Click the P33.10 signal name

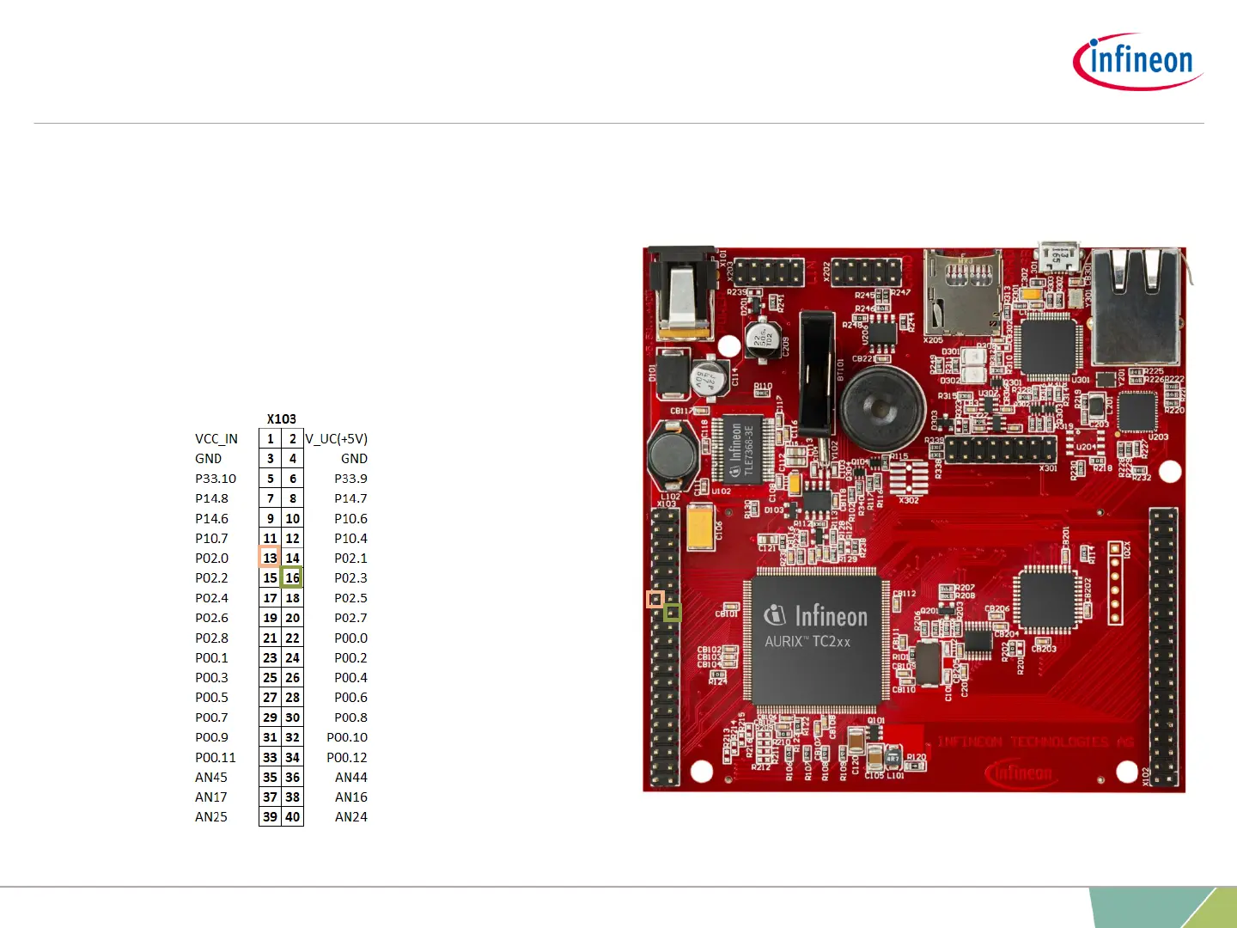click(x=216, y=479)
